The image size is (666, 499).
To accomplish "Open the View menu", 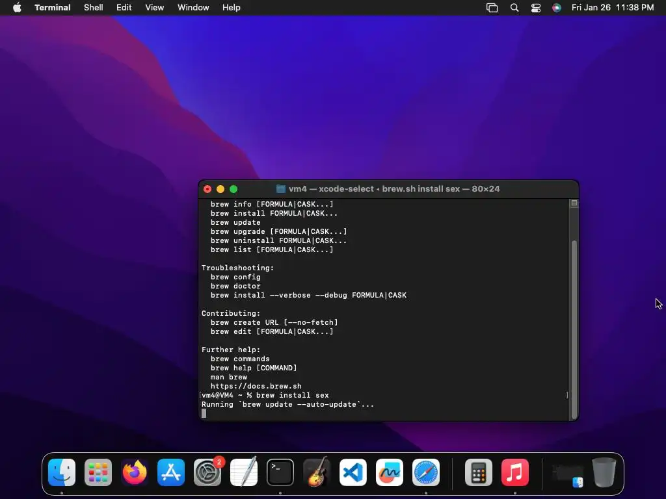I will tap(155, 8).
